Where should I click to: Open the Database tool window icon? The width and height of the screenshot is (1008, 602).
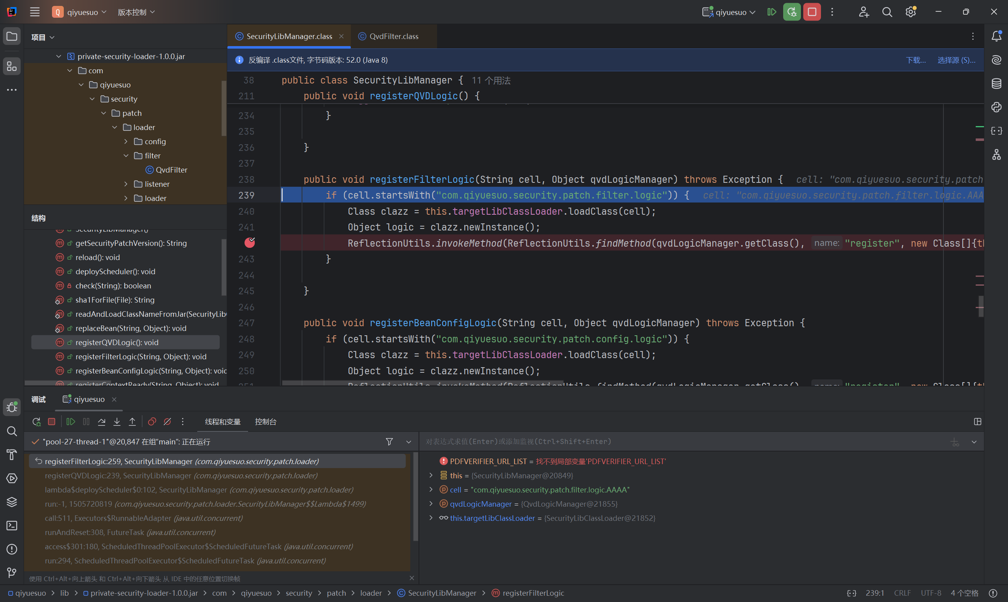pyautogui.click(x=996, y=84)
